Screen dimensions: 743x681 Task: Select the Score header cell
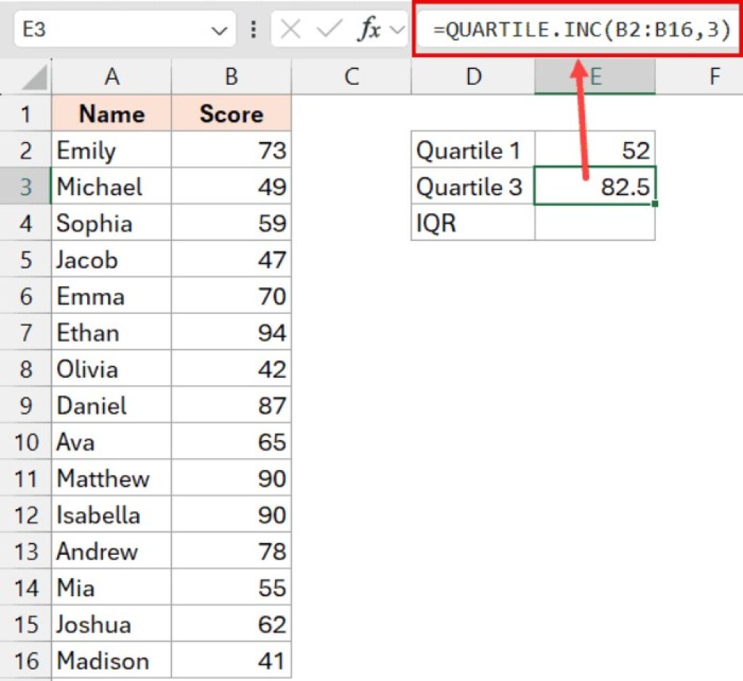coord(231,114)
